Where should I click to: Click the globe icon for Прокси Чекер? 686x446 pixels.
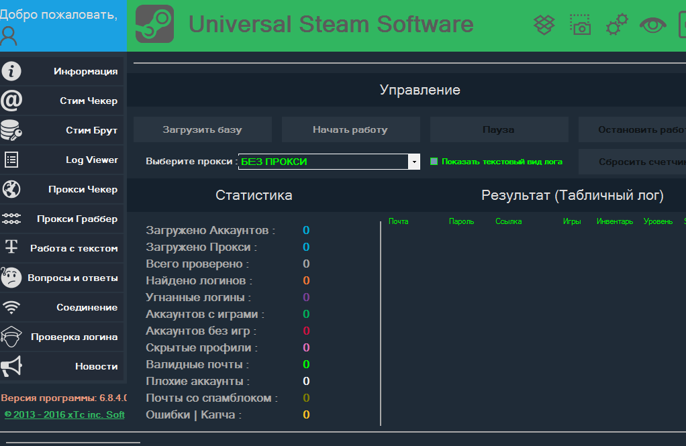coord(11,189)
